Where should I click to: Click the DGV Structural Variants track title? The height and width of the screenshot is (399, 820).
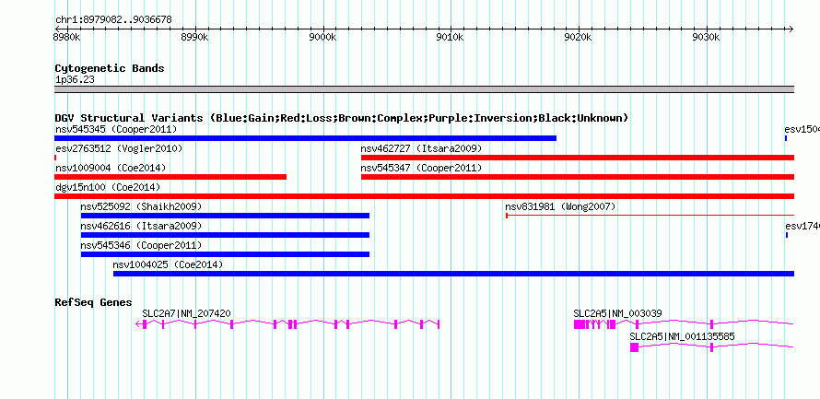[342, 118]
